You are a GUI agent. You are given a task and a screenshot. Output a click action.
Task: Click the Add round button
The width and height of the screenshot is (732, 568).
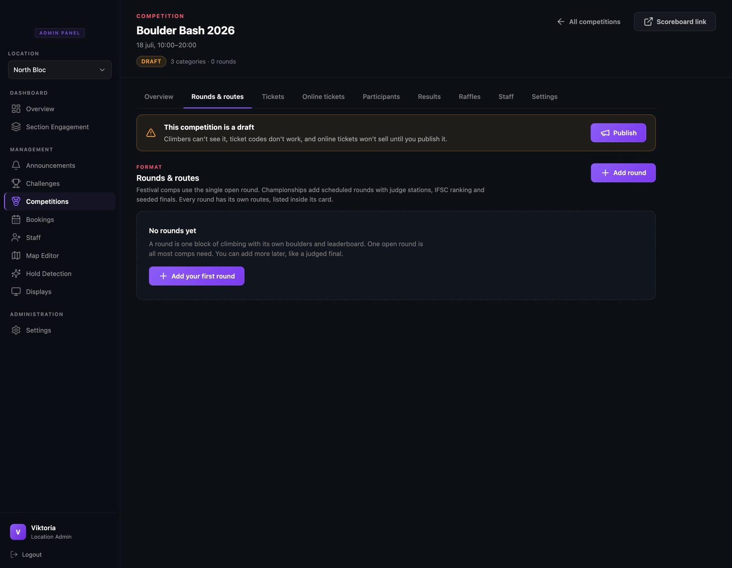point(623,173)
